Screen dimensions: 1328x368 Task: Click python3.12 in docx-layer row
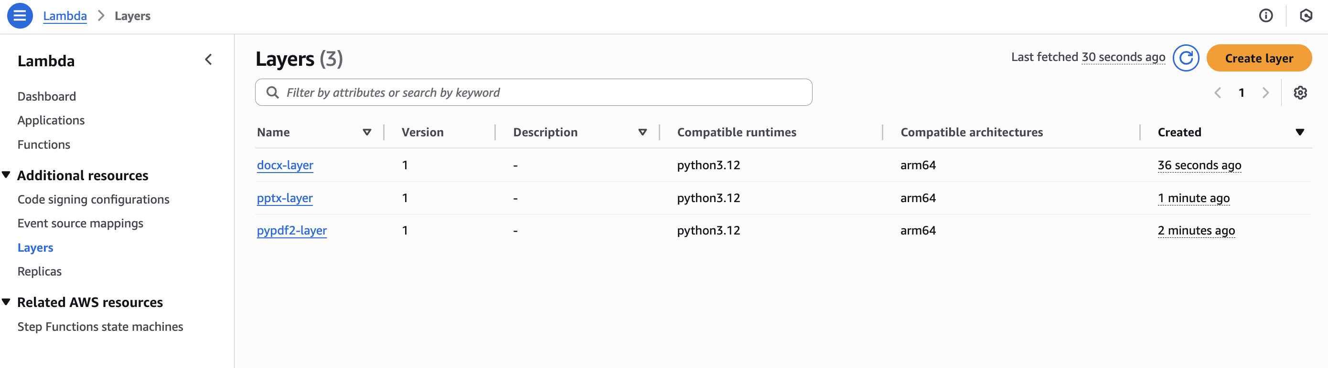(x=708, y=165)
